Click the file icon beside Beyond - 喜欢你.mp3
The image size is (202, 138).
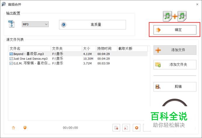click(x=11, y=54)
